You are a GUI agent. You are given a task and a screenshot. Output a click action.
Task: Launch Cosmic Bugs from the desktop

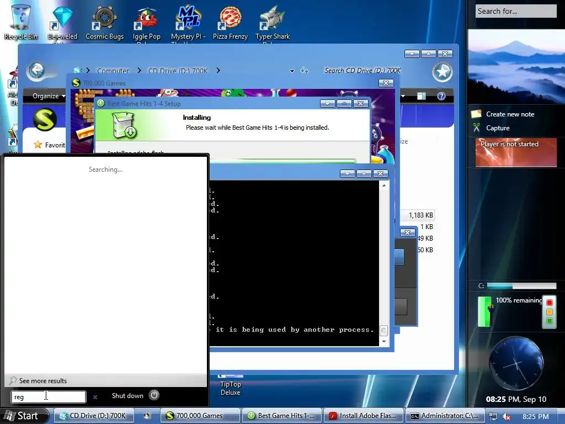[104, 22]
